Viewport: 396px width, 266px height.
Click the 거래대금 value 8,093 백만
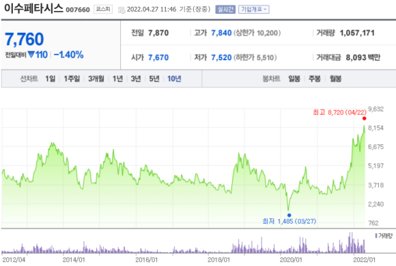(363, 57)
